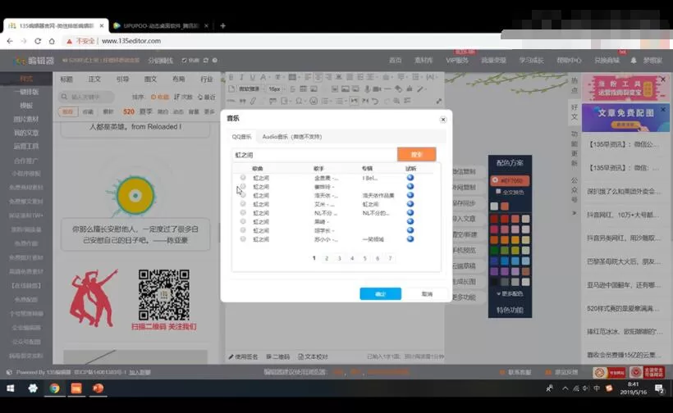Click the undo arrow icon in toolbar
This screenshot has width=673, height=413.
tap(375, 101)
